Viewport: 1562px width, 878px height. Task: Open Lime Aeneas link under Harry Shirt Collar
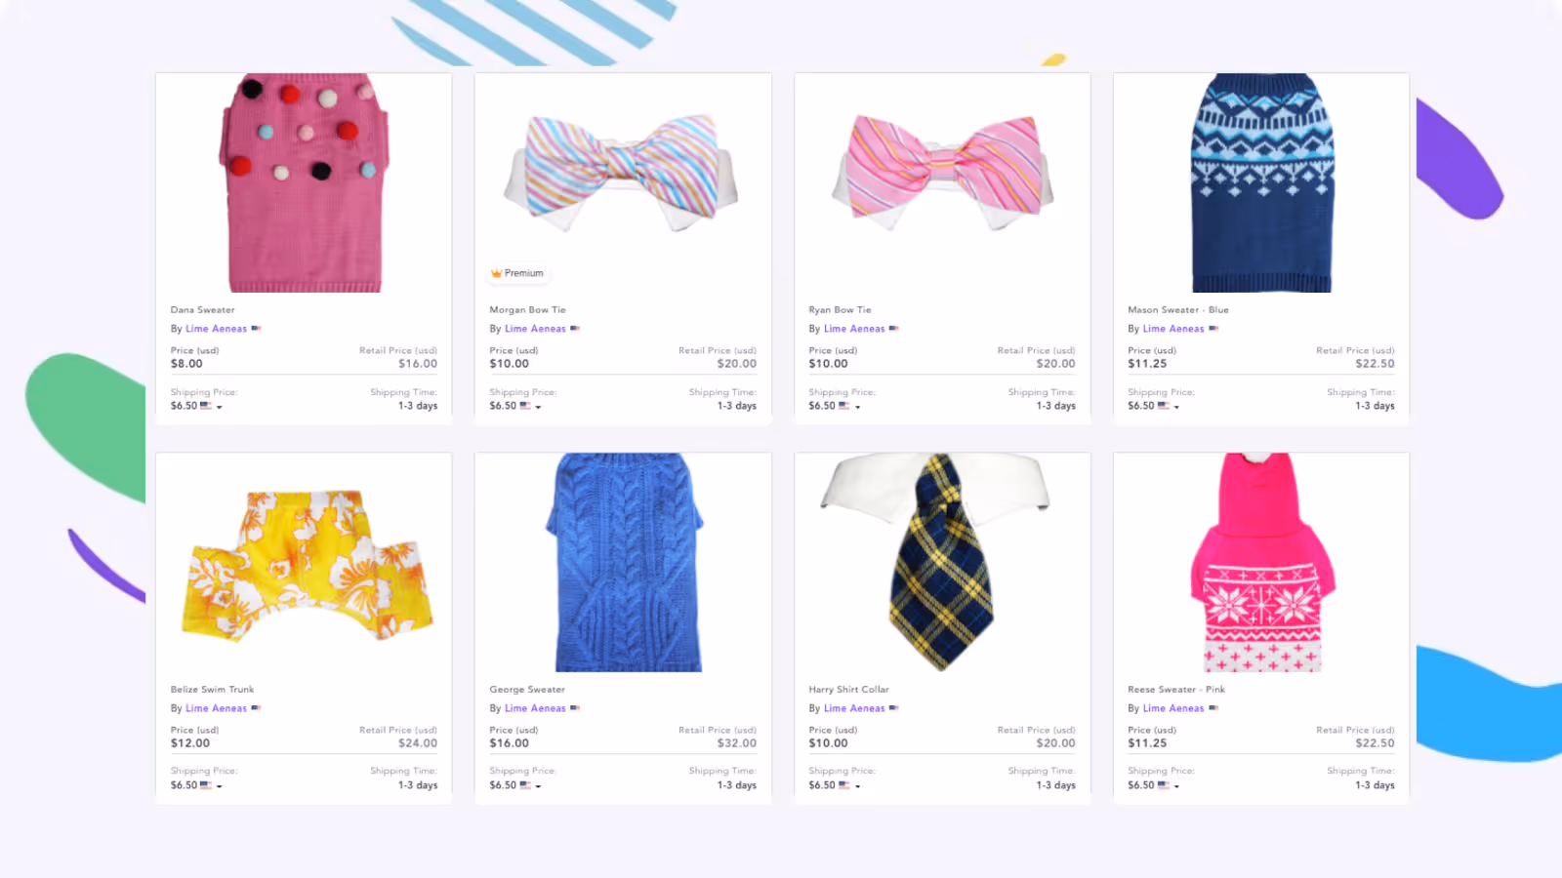coord(854,708)
